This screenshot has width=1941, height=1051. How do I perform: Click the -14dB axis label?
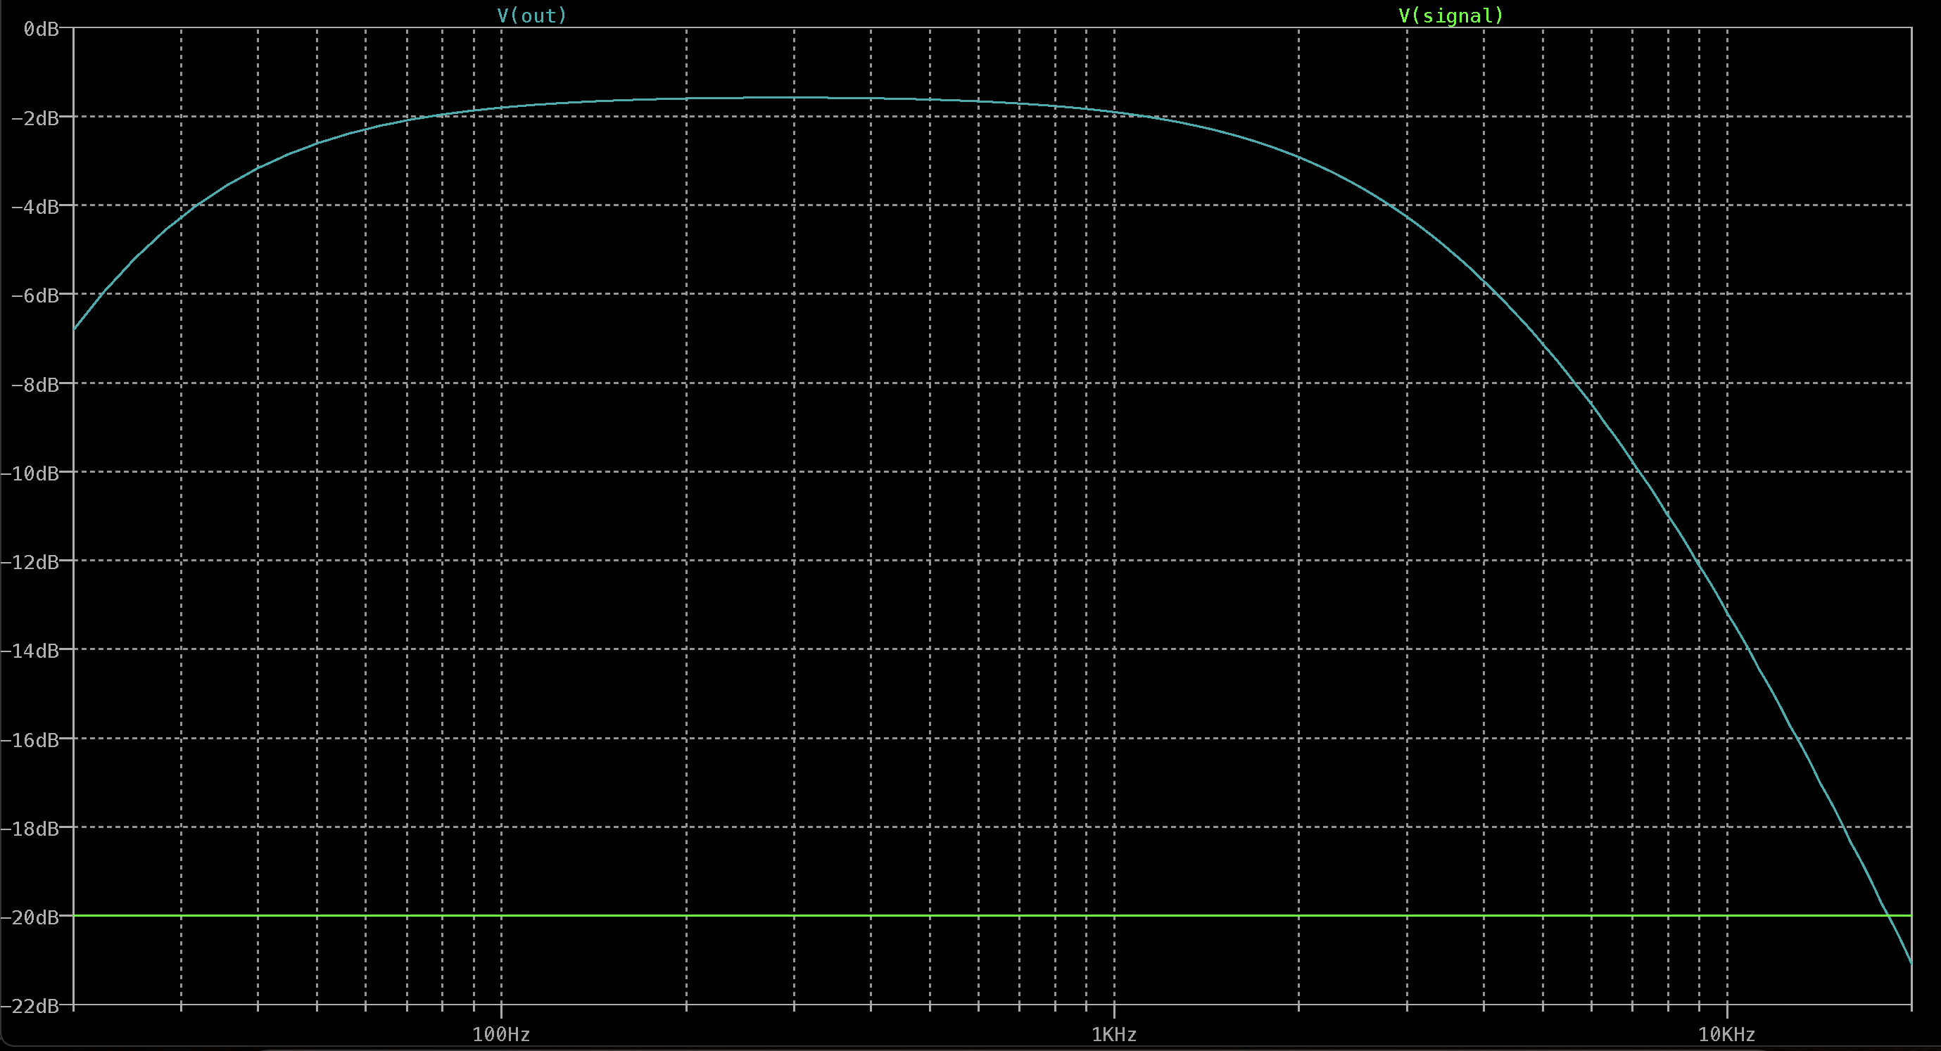coord(30,651)
